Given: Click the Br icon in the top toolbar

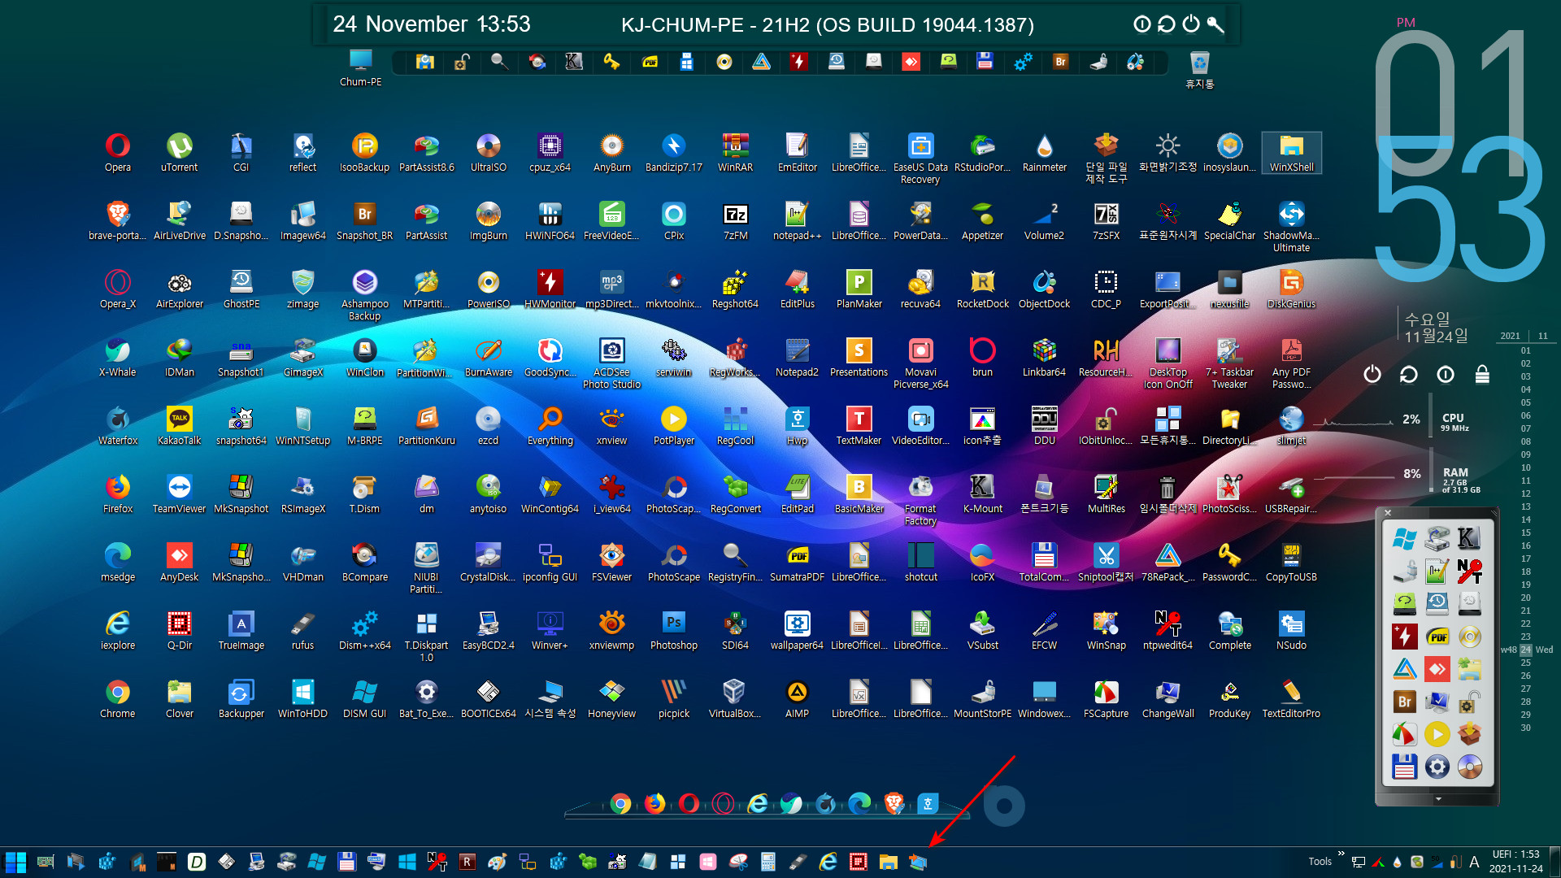Looking at the screenshot, I should [x=1060, y=61].
